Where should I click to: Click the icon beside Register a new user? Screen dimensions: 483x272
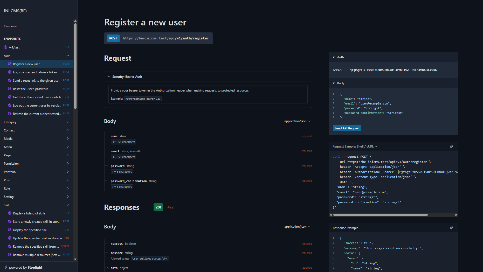click(10, 64)
